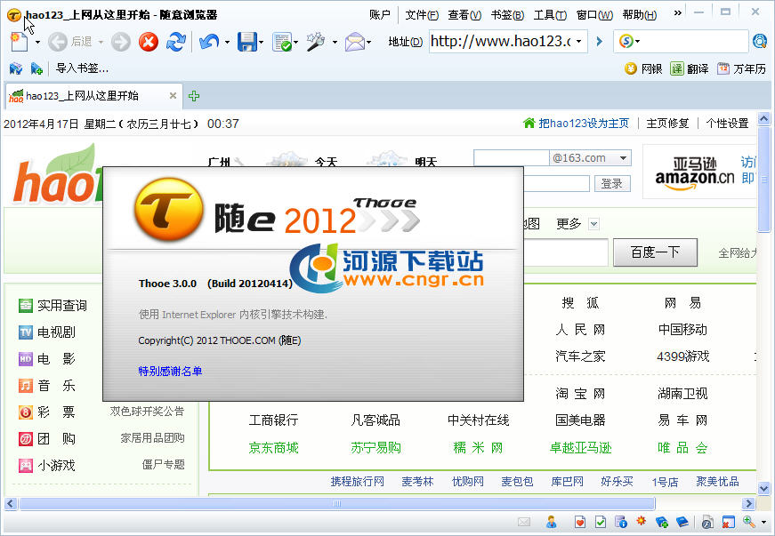
Task: Click the mail envelope toolbar icon
Action: click(x=354, y=42)
